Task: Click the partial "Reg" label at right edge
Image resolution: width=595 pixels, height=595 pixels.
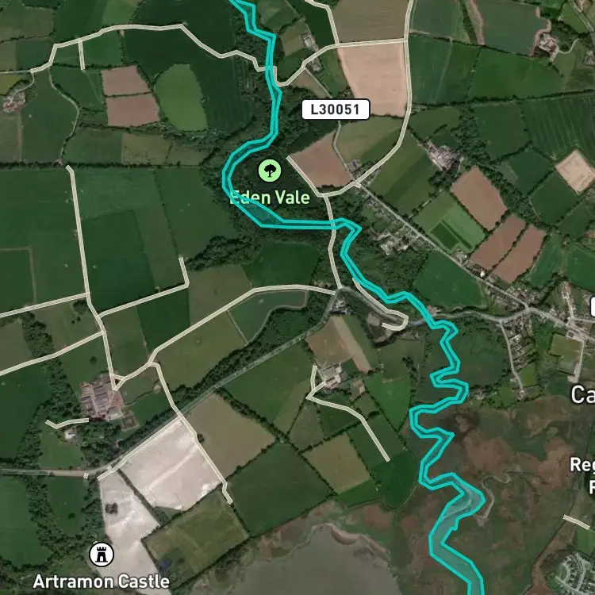Action: click(582, 465)
